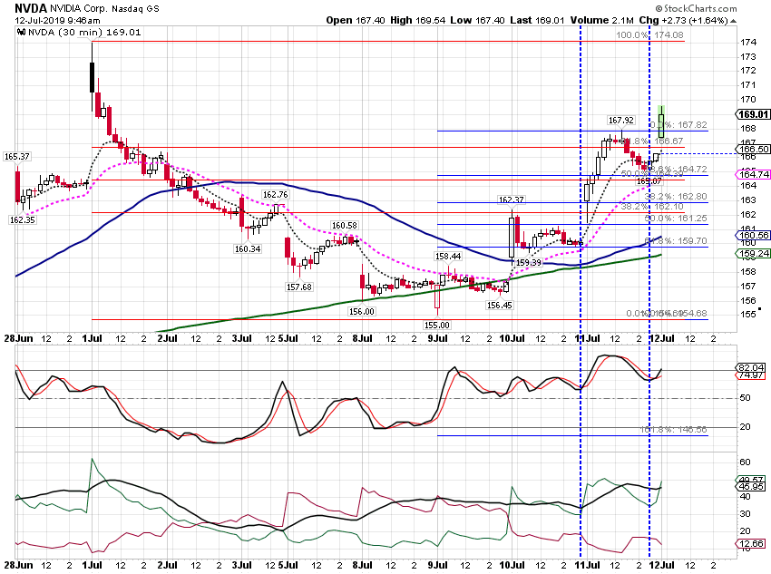The height and width of the screenshot is (574, 771).
Task: Click the 12-Jul-2019 9:46am timestamp
Action: pos(57,21)
